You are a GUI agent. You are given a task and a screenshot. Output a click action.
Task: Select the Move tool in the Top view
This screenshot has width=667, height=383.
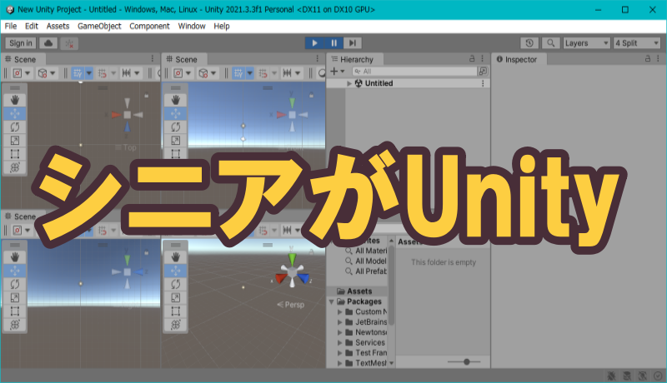(x=15, y=114)
